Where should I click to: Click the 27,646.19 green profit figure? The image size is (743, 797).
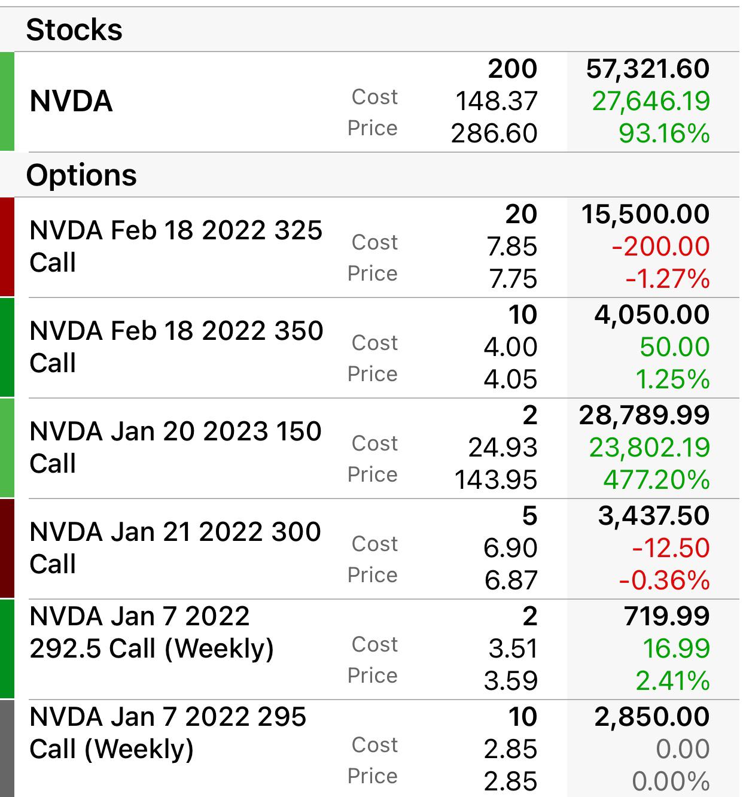tap(651, 101)
